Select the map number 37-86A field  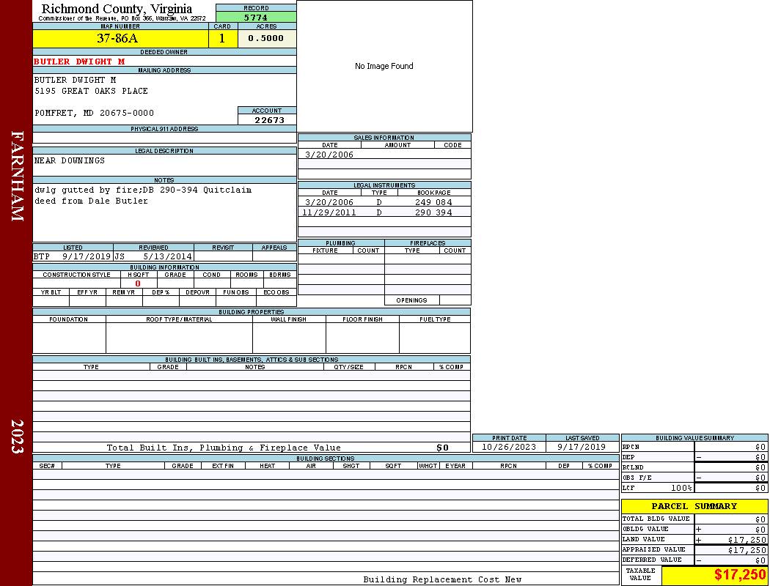coord(117,39)
